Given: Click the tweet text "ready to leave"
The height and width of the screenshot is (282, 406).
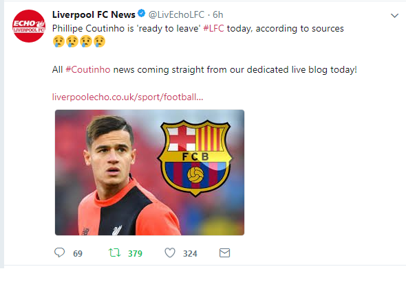Looking at the screenshot, I should [169, 28].
